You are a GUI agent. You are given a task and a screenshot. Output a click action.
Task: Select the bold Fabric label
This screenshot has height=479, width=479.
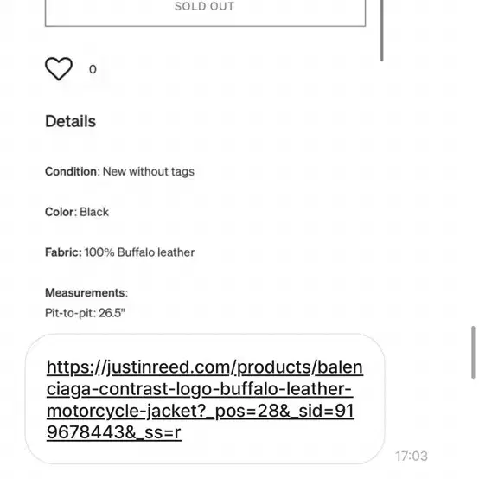point(63,252)
